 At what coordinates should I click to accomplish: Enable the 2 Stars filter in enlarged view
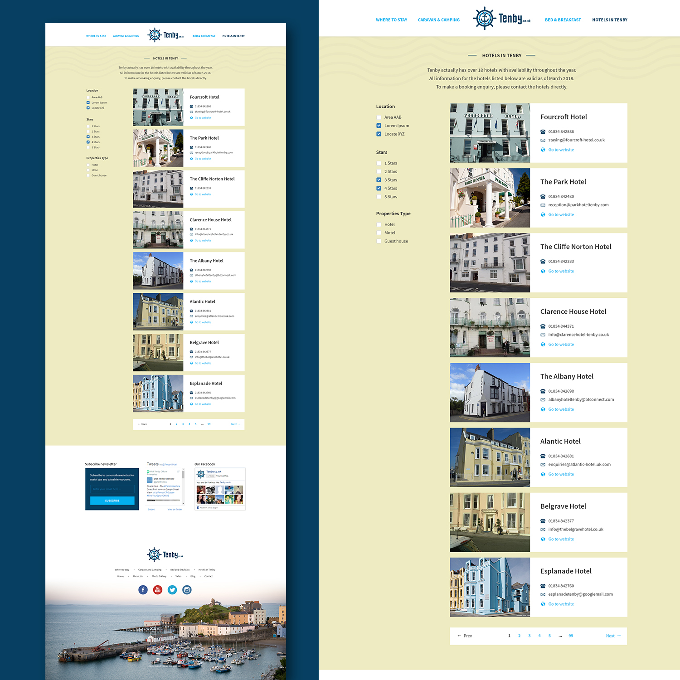tap(379, 172)
